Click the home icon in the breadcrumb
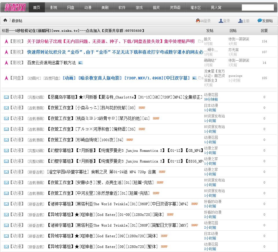The width and height of the screenshot is (278, 252). point(5,20)
